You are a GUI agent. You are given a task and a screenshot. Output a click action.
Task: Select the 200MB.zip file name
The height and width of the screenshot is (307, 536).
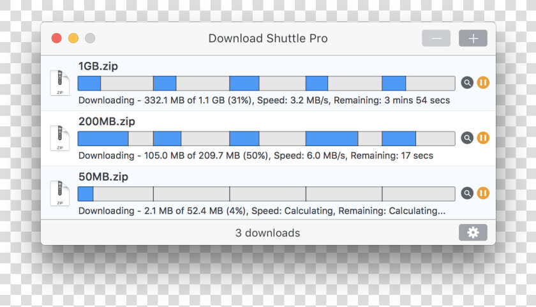(x=107, y=121)
